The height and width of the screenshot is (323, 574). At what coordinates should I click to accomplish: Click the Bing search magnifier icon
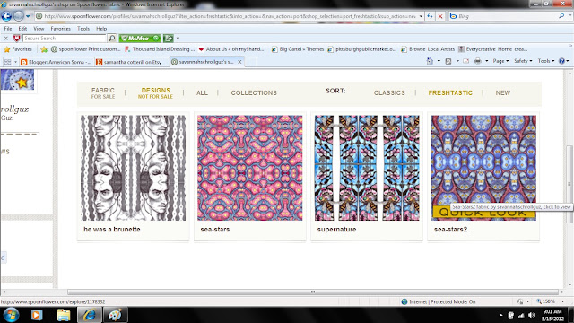tap(561, 16)
